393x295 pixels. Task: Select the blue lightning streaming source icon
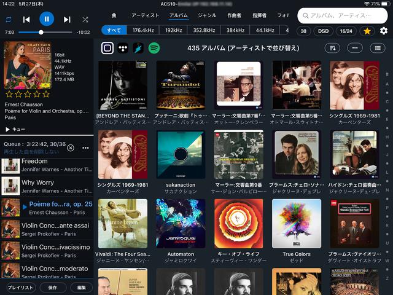pyautogui.click(x=138, y=48)
